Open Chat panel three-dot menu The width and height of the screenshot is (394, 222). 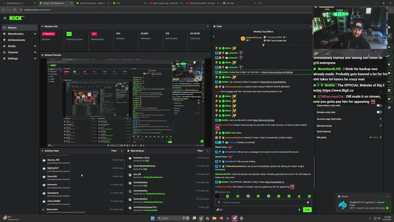coord(311,26)
